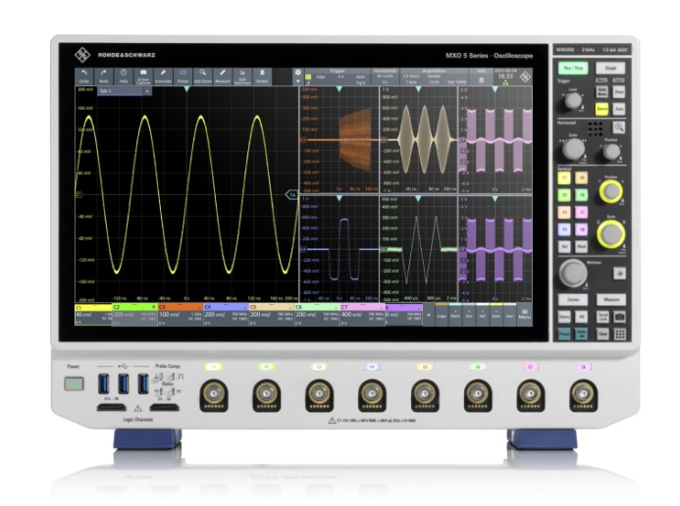Toggle channel C1 yellow key on panel
Image resolution: width=680 pixels, height=506 pixels.
[564, 177]
